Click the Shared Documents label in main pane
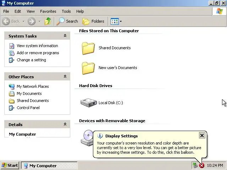Screen dimensions: 227x170 point(115,48)
